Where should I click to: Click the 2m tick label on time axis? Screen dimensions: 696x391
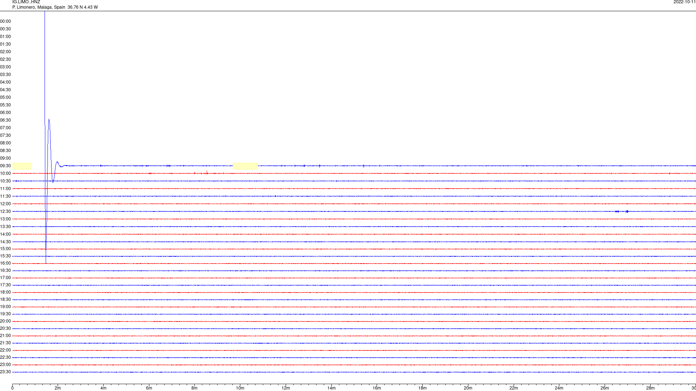point(58,388)
